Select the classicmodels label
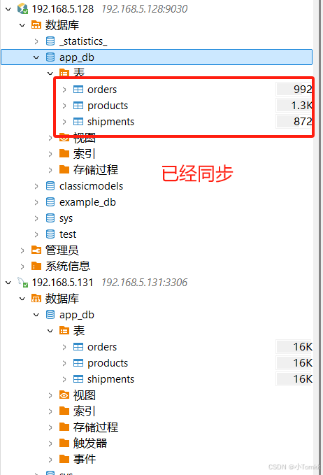This screenshot has height=475, width=323. tap(91, 185)
